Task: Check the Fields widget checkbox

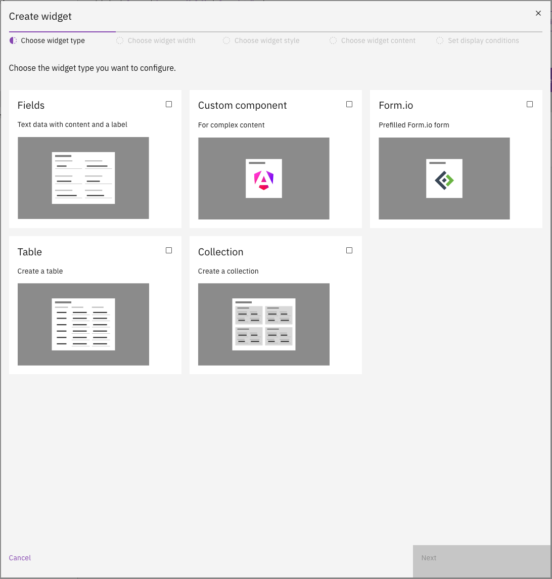Action: (x=169, y=104)
